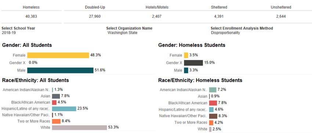Viewport: 312px width, 133px height.
Task: Click the Gender X 15.0% bar for Homeless Students
Action: (x=193, y=63)
